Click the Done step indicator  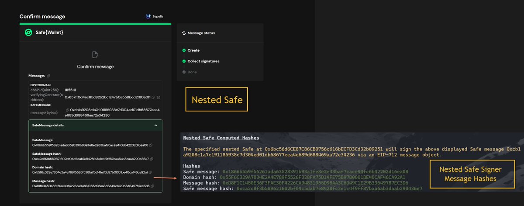click(184, 72)
